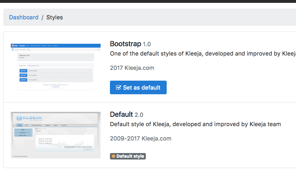Viewport: 296px width, 181px height.
Task: Click the Default style title
Action: (121, 114)
